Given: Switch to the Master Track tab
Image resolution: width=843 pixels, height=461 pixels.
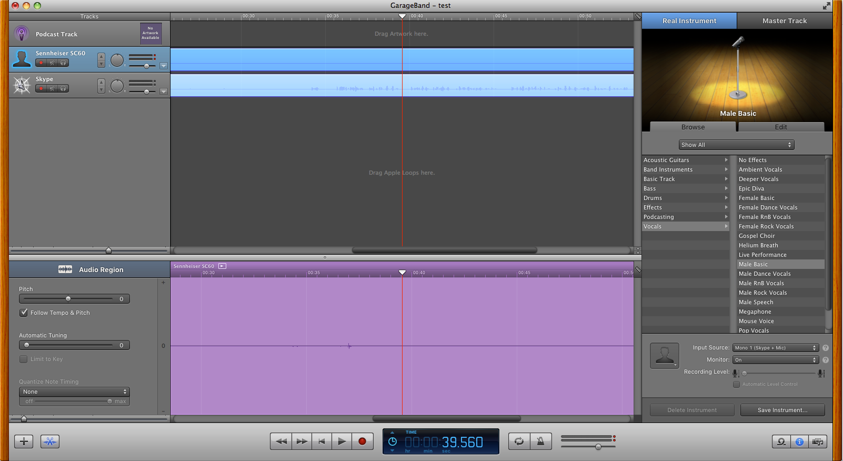Looking at the screenshot, I should [785, 21].
